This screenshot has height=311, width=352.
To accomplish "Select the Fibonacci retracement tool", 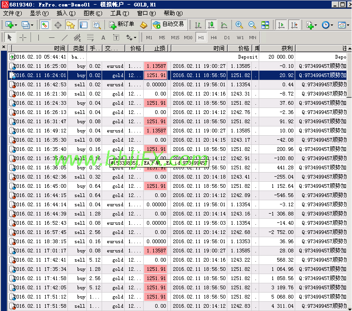I will tap(90, 38).
